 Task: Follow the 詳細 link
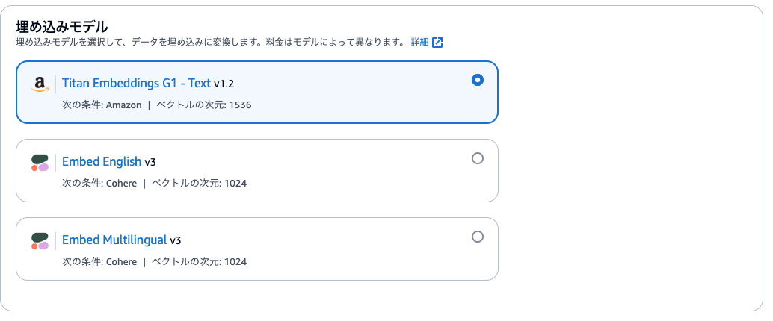coord(419,43)
